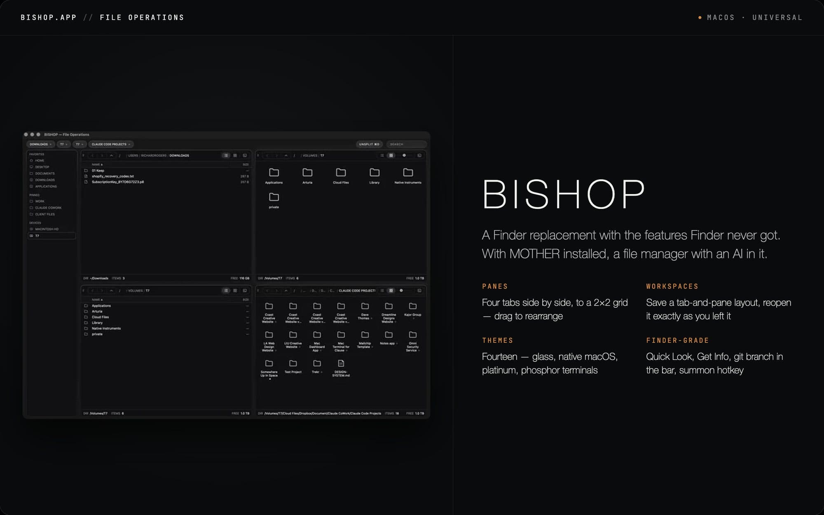Open the Dave Thomas folder

click(365, 311)
